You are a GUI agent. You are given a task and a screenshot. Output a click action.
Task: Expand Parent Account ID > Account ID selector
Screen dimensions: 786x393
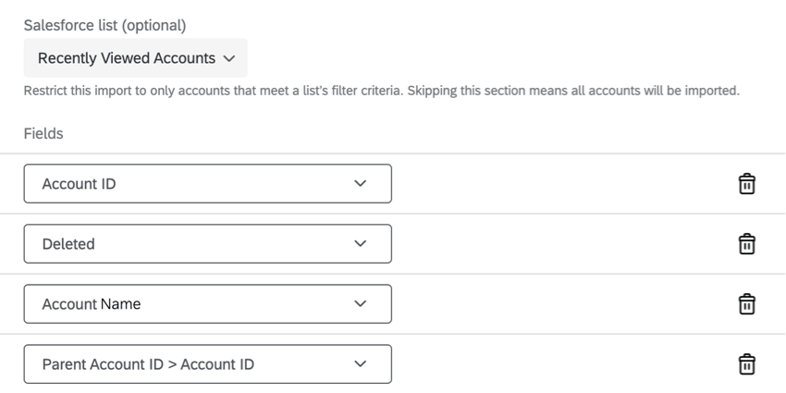tap(207, 364)
